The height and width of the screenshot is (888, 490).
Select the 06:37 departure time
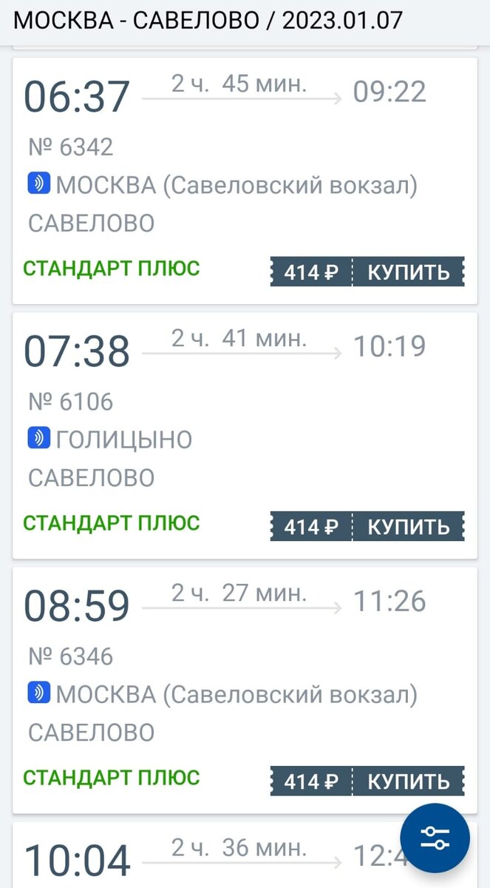click(74, 94)
